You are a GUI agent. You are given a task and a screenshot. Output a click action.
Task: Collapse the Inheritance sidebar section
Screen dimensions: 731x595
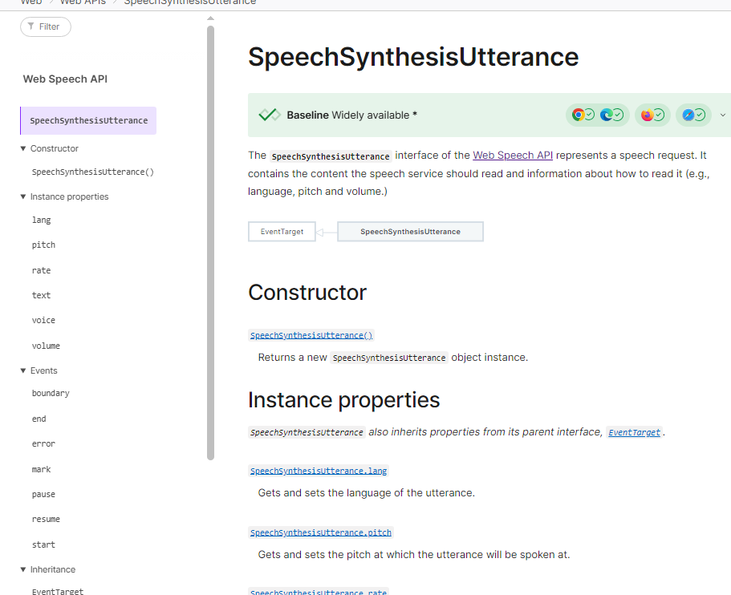(x=23, y=569)
